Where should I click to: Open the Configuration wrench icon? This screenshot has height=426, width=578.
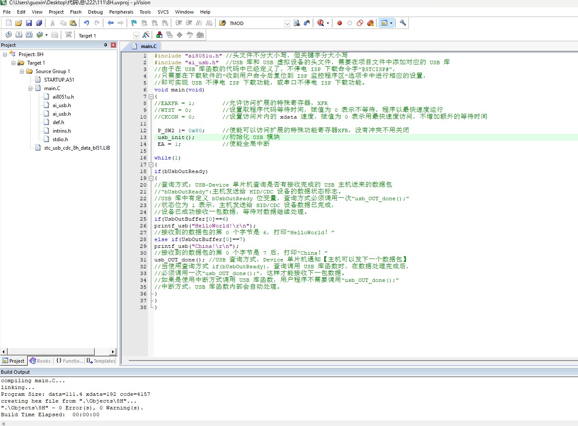(x=403, y=23)
